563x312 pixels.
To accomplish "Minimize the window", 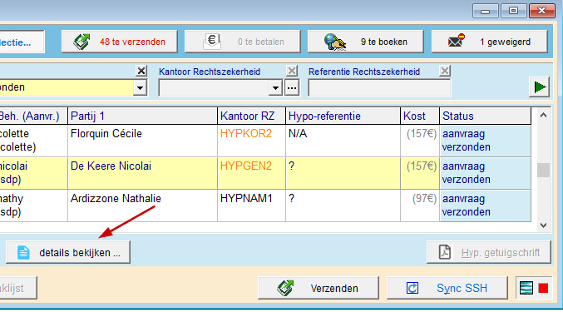I will click(x=485, y=11).
